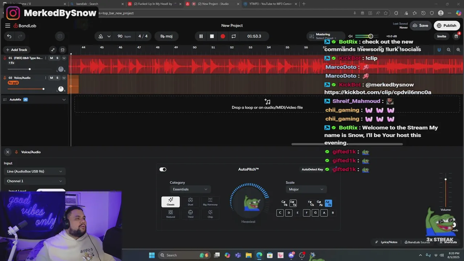This screenshot has width=464, height=261.
Task: Toggle the AutoPitch power switch
Action: coord(163,169)
